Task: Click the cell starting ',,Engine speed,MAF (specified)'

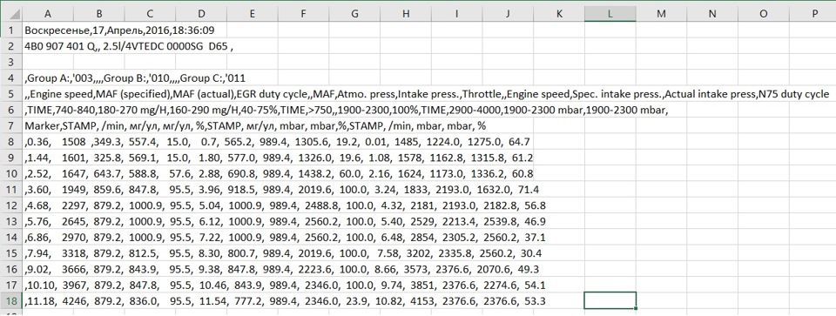Action: [x=427, y=94]
